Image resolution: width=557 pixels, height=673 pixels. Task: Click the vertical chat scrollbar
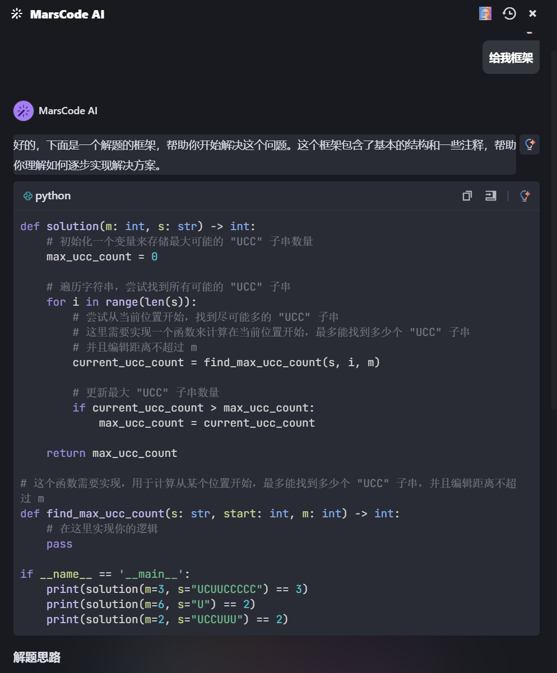click(x=554, y=224)
